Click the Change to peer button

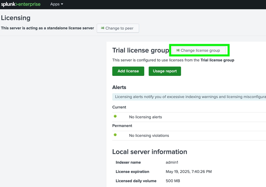coord(118,28)
